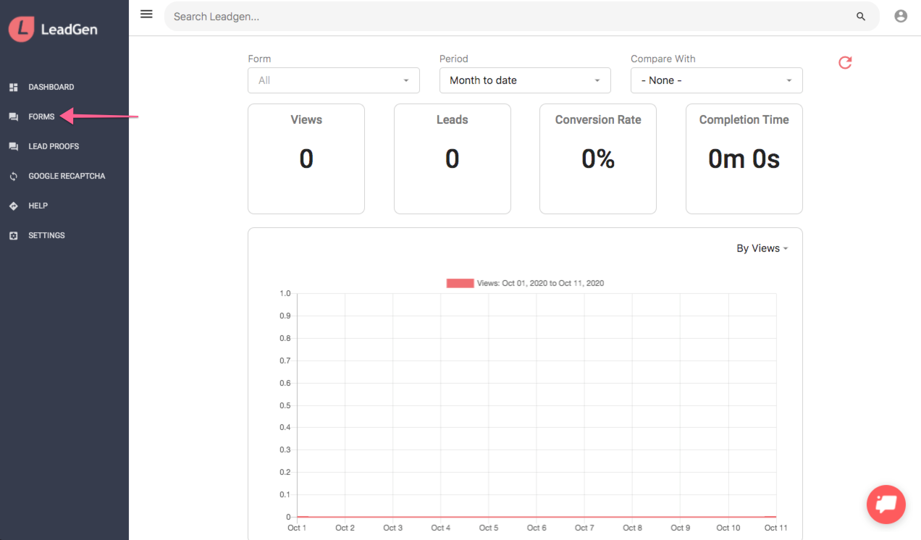Expand the By Views chart selector
The image size is (921, 540).
(x=762, y=248)
